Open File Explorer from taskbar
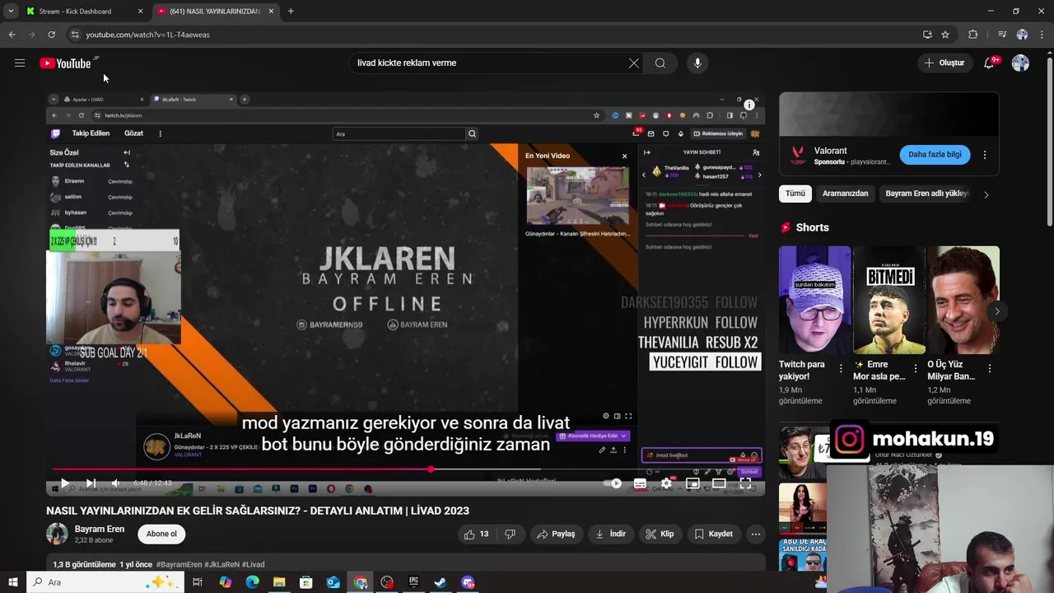 point(279,582)
